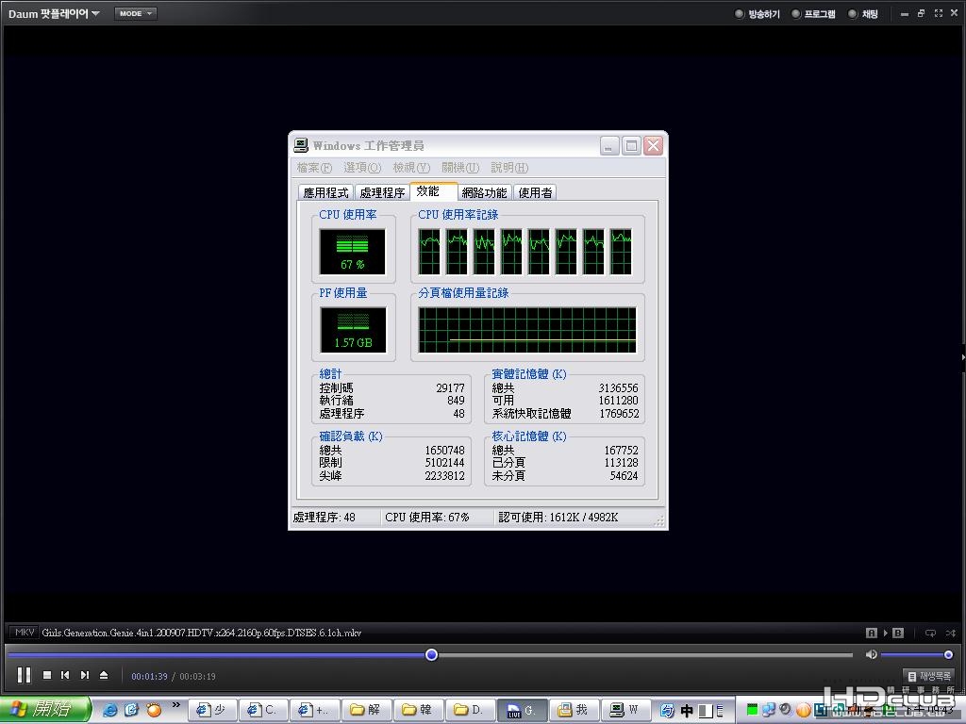
Task: Switch to the 處理程序 tab
Action: 382,192
